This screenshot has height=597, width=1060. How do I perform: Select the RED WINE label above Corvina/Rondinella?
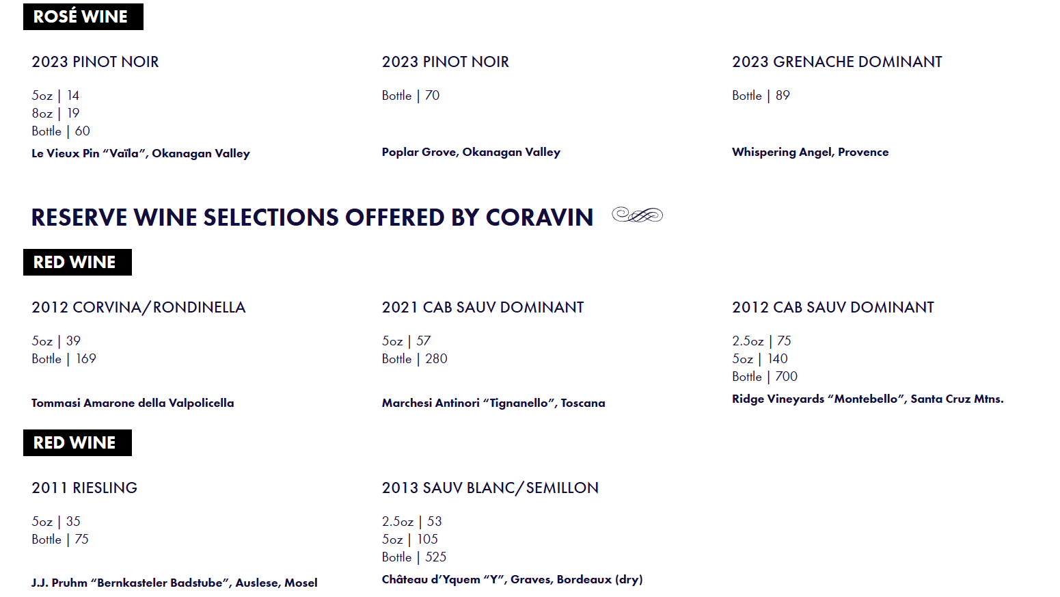tap(77, 263)
